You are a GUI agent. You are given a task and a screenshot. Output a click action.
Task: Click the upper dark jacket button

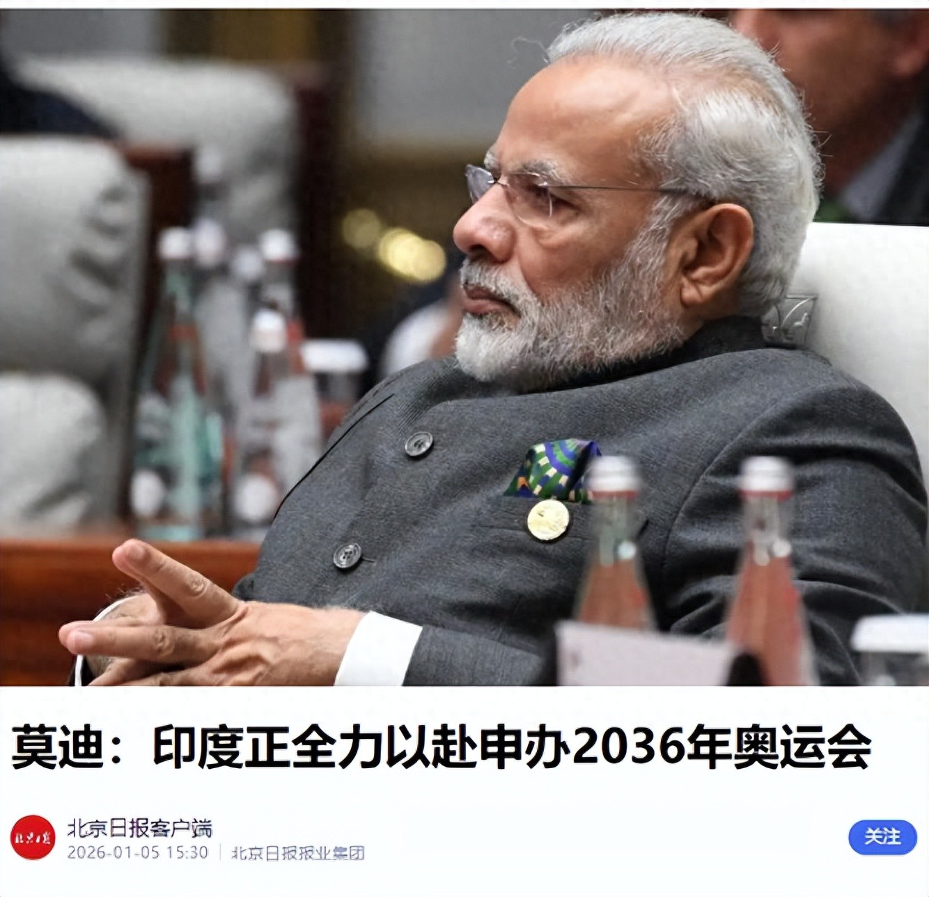click(x=419, y=444)
